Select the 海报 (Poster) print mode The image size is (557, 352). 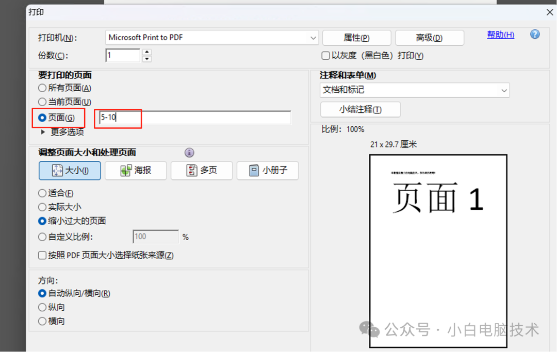136,171
